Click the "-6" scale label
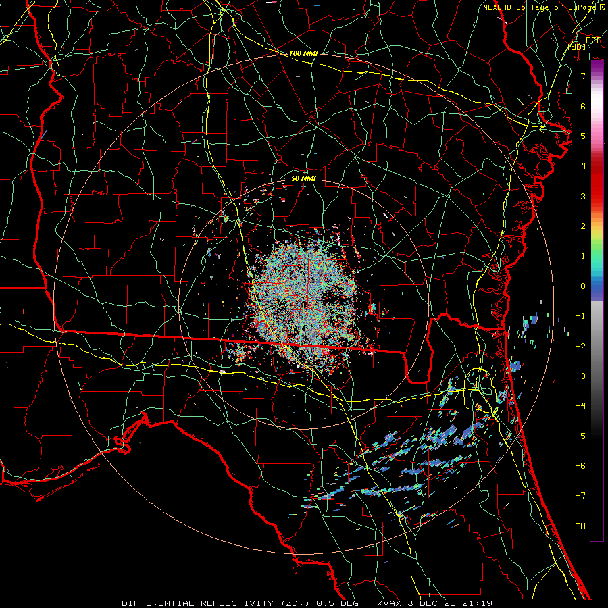Screen dimensions: 608x608 [580, 465]
